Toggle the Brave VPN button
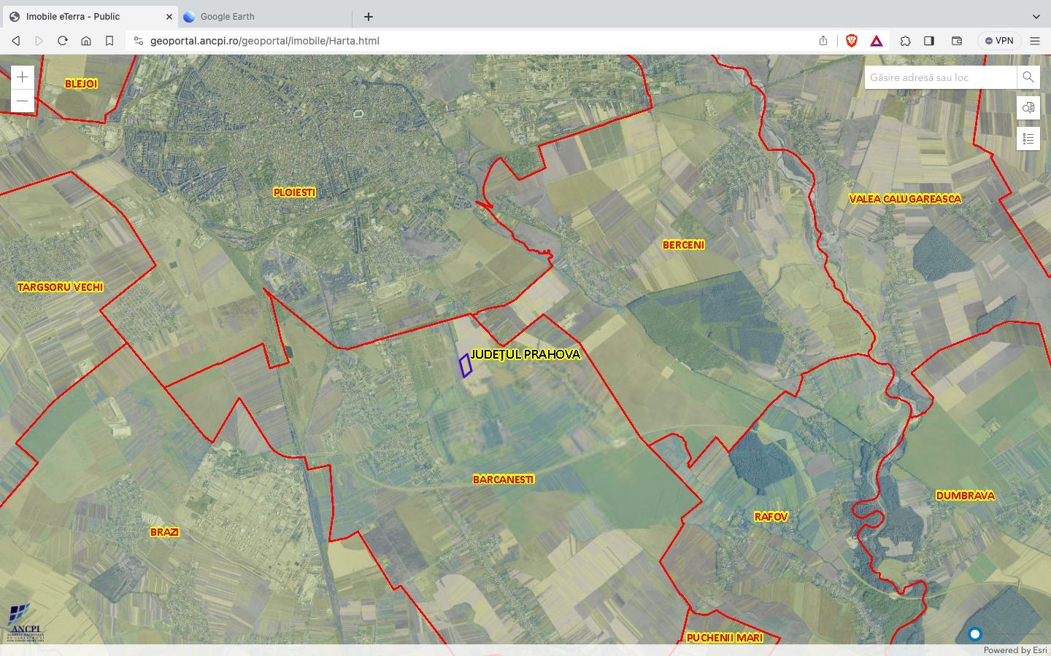 [998, 41]
